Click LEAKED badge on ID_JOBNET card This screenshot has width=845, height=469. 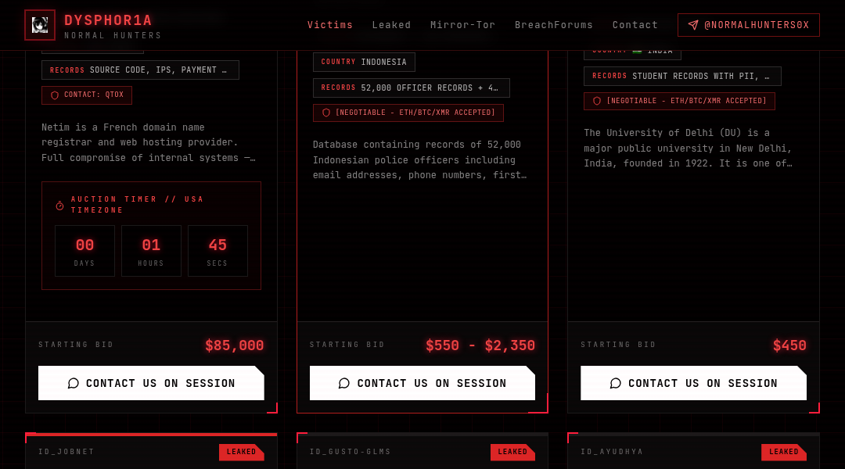[x=242, y=453]
